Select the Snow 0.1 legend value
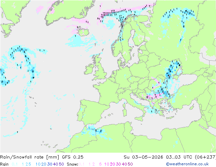The image size is (216, 167). point(81,164)
